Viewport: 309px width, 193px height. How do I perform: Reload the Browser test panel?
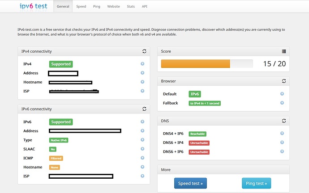[x=284, y=81]
